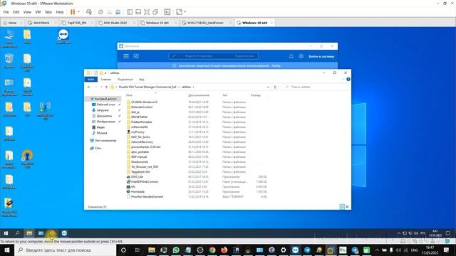This screenshot has height=256, width=456.
Task: Click the TeamViewer hamburger menu icon
Action: tap(126, 56)
